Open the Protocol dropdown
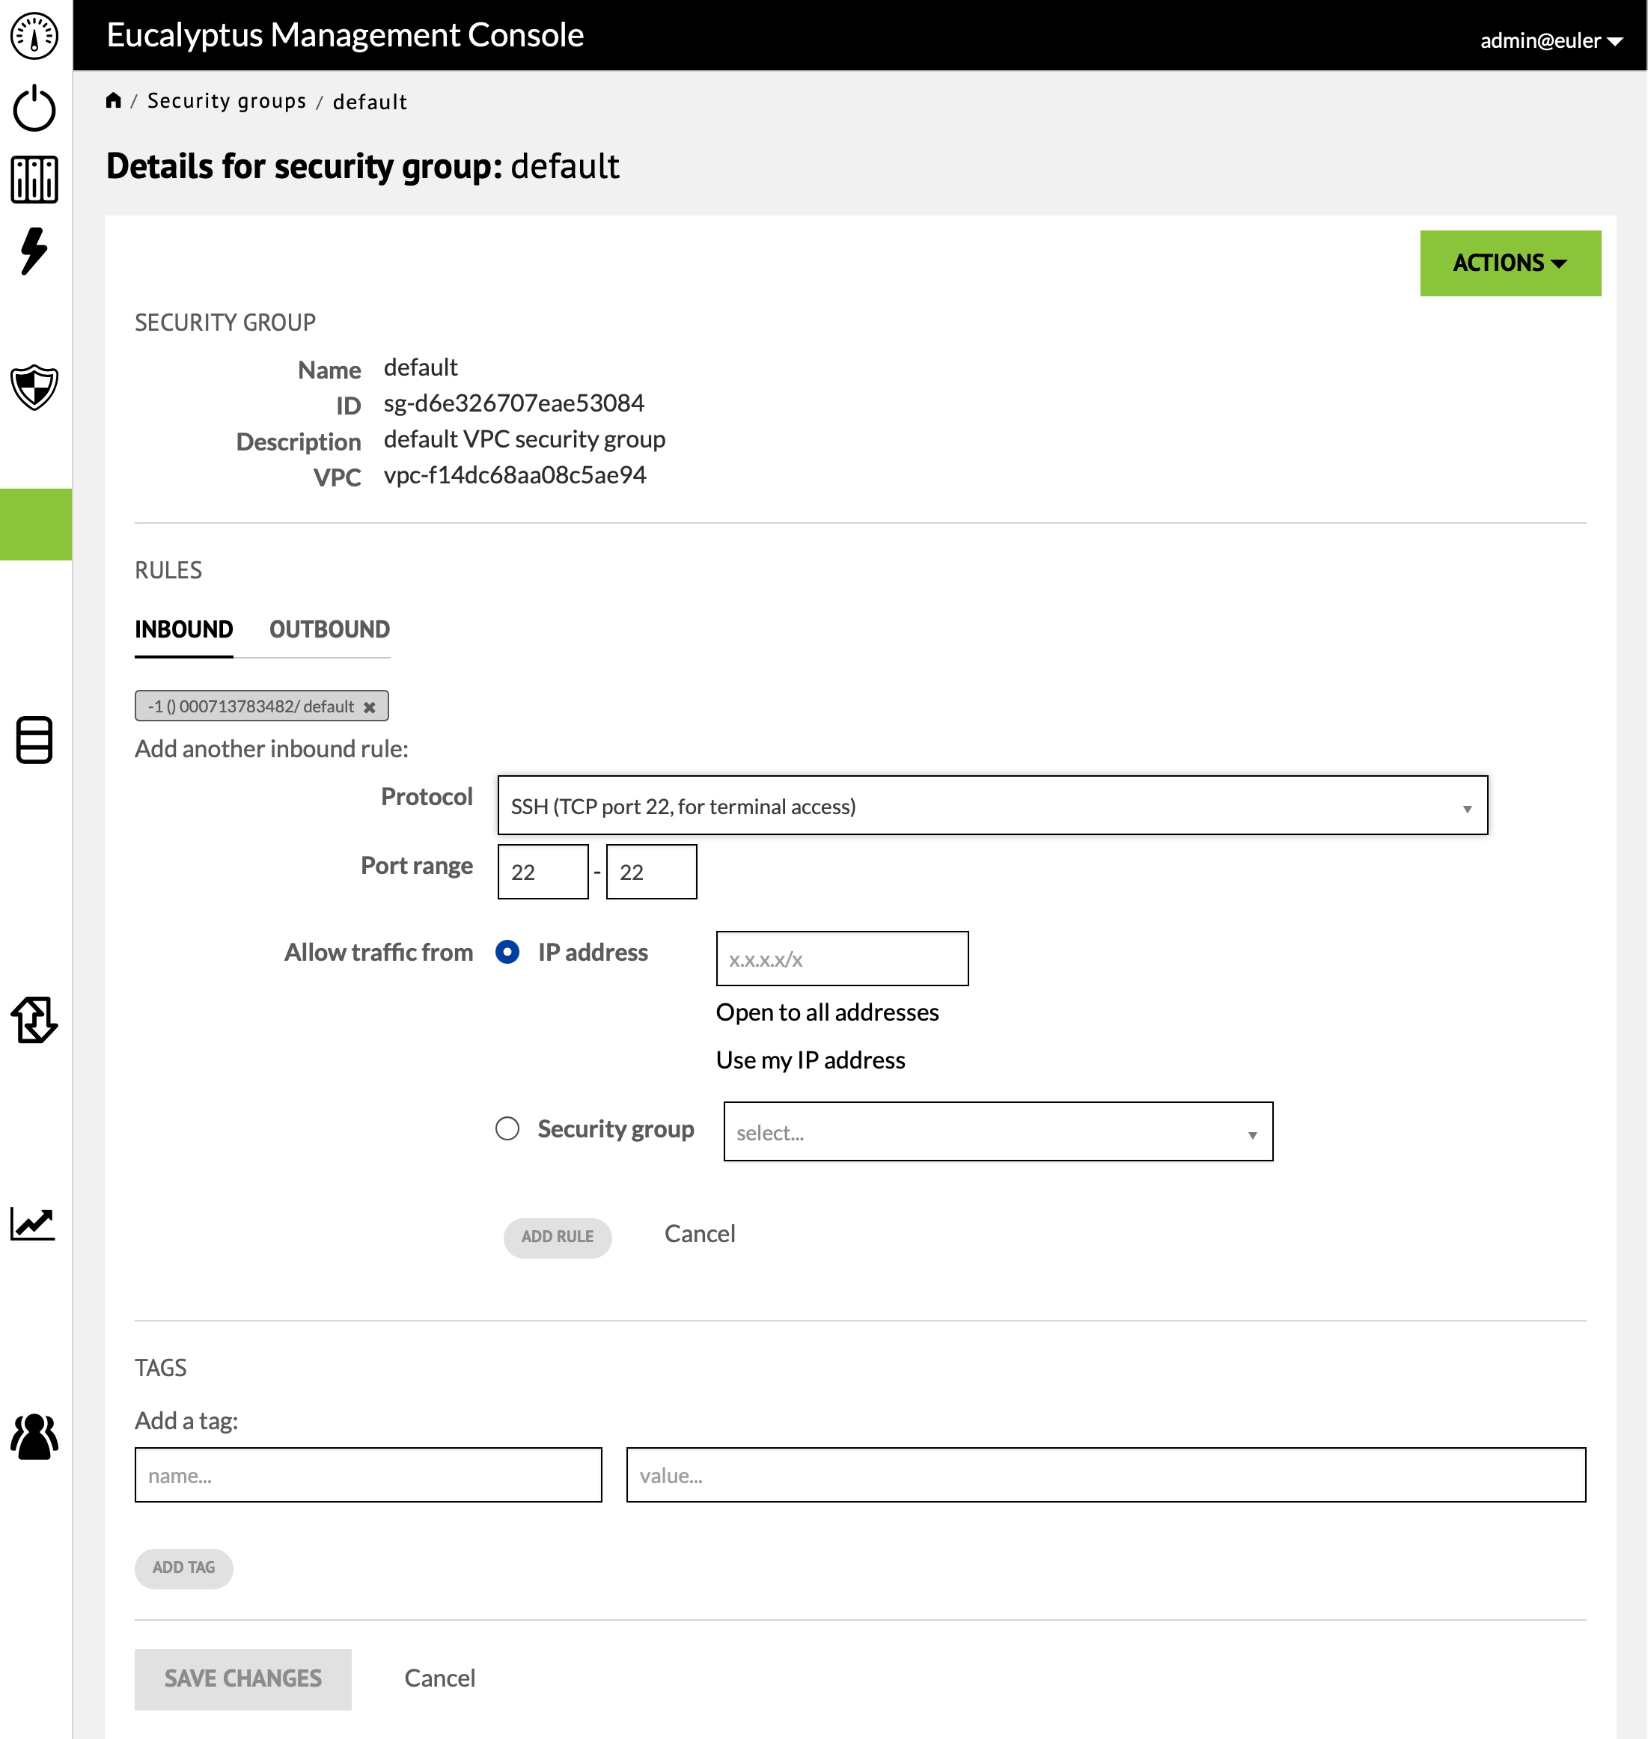Viewport: 1648px width, 1739px height. 992,805
